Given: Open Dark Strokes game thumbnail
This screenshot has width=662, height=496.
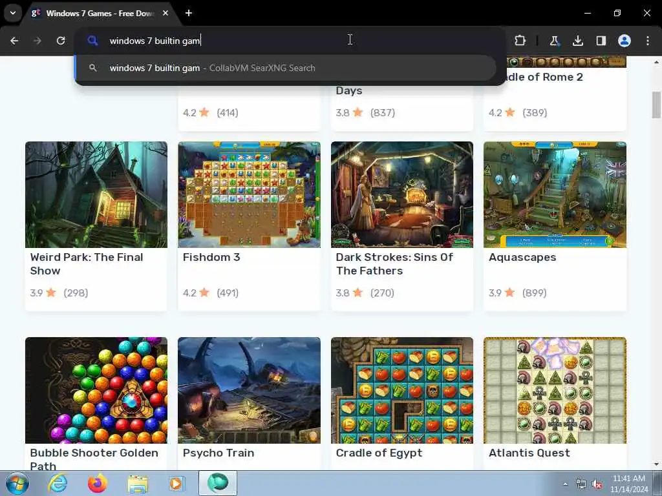Looking at the screenshot, I should click(x=402, y=194).
